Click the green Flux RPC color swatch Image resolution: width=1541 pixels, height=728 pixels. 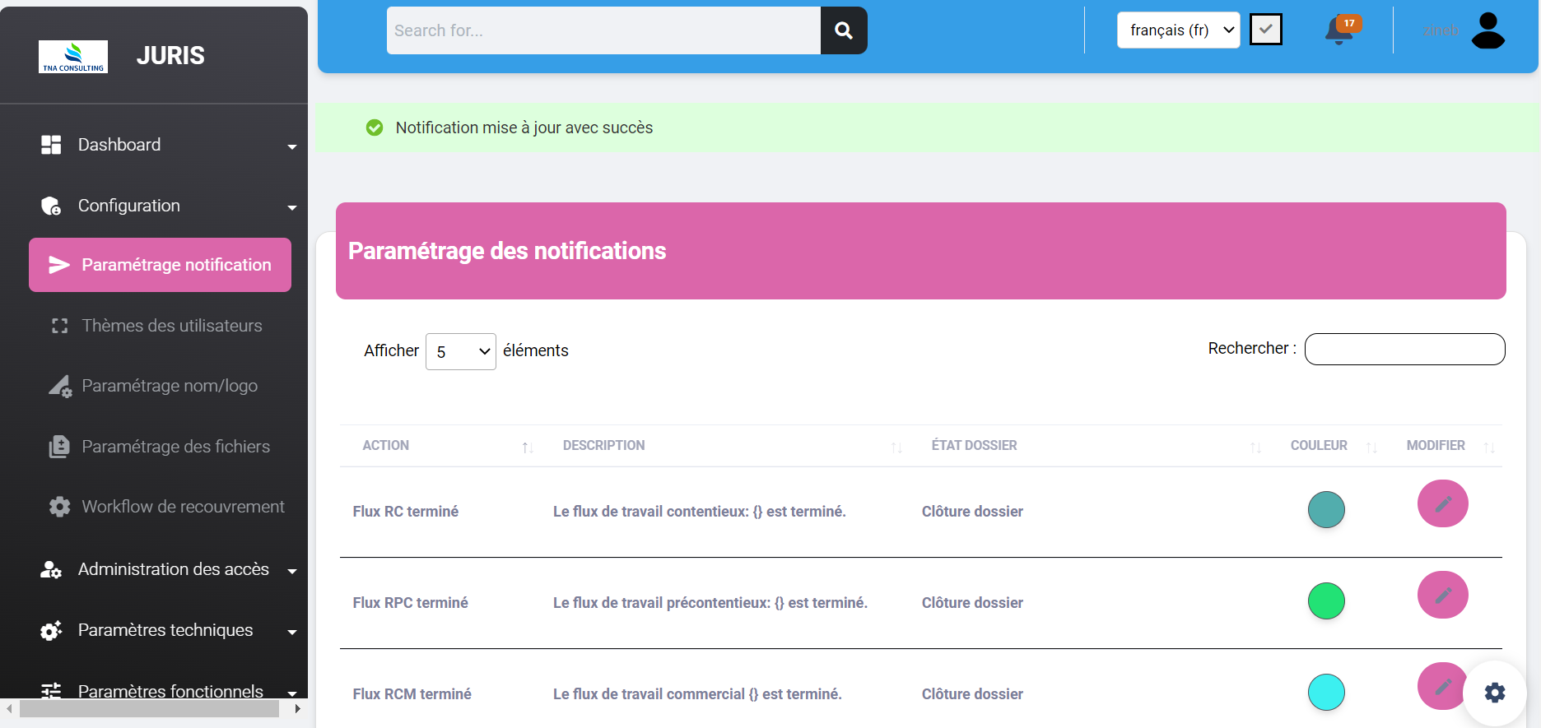1326,601
